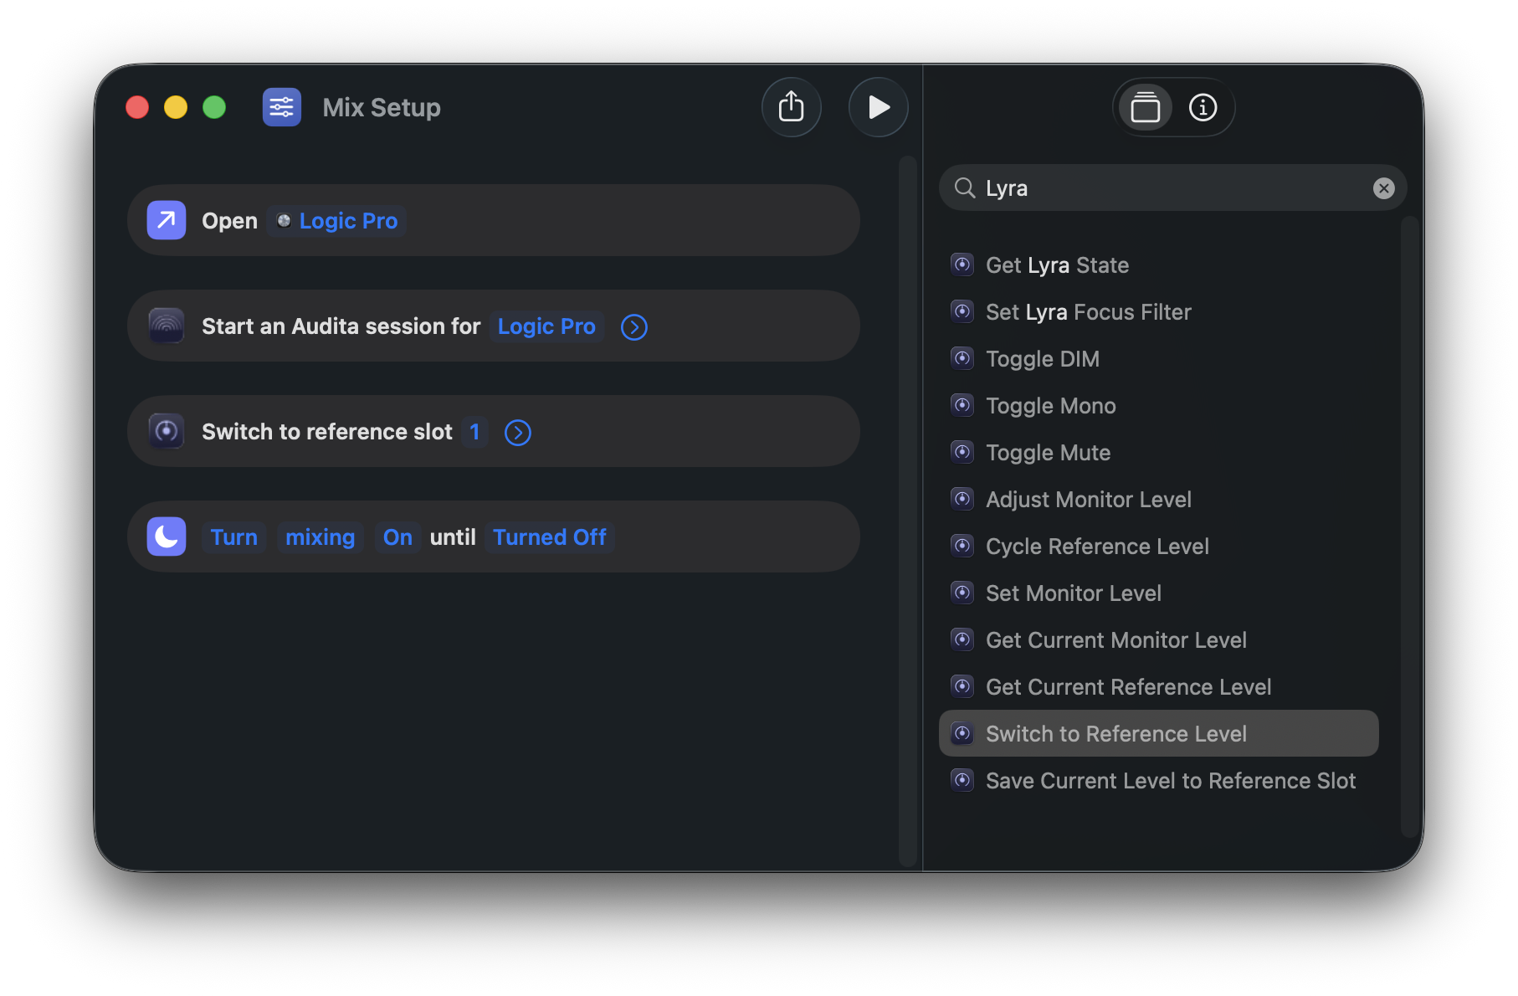
Task: Click the Focus moon action icon
Action: click(167, 537)
